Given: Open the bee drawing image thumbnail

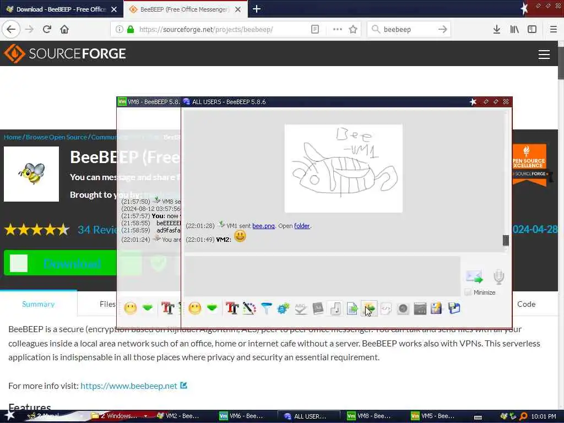Looking at the screenshot, I should point(344,169).
